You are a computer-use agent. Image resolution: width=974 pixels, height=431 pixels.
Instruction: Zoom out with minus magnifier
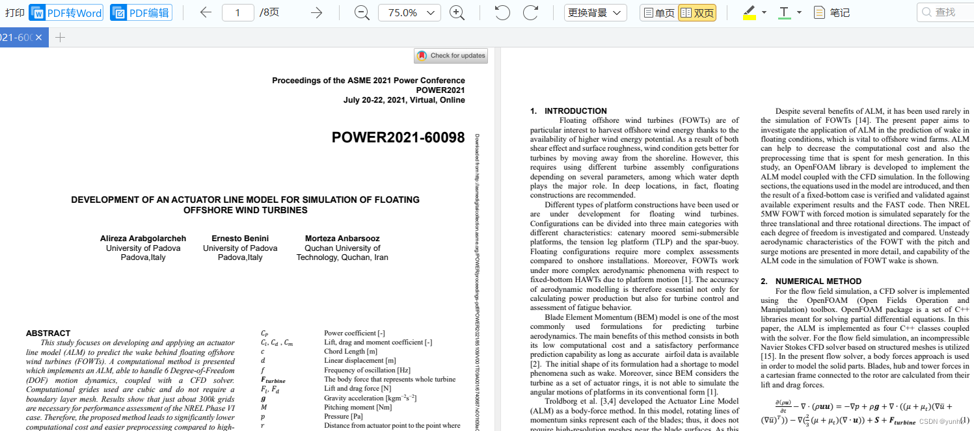[362, 12]
